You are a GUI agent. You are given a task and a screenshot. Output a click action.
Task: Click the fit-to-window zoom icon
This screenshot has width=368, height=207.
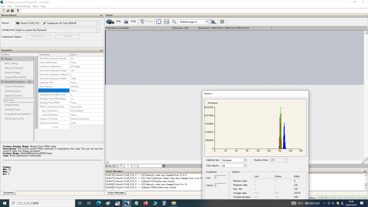tap(158, 22)
